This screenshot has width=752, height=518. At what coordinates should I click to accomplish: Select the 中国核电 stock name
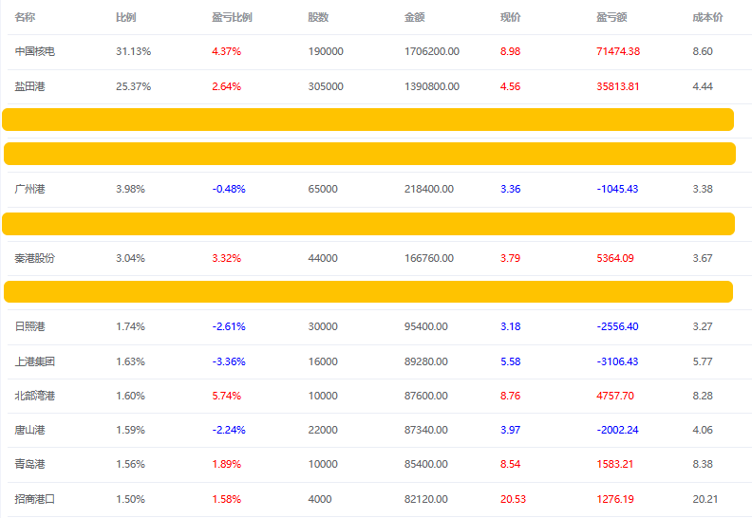(35, 51)
